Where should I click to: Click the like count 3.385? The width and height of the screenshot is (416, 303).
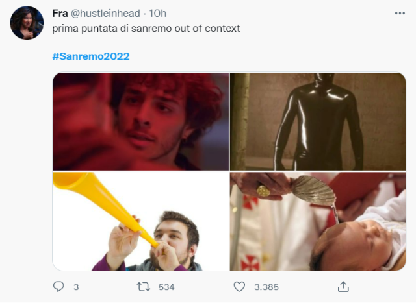pyautogui.click(x=266, y=287)
